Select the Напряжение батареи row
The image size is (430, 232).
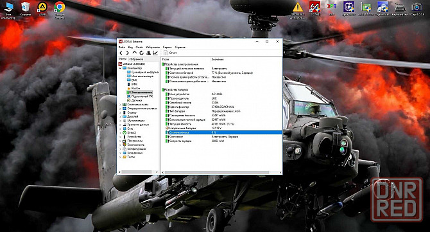tap(221, 129)
